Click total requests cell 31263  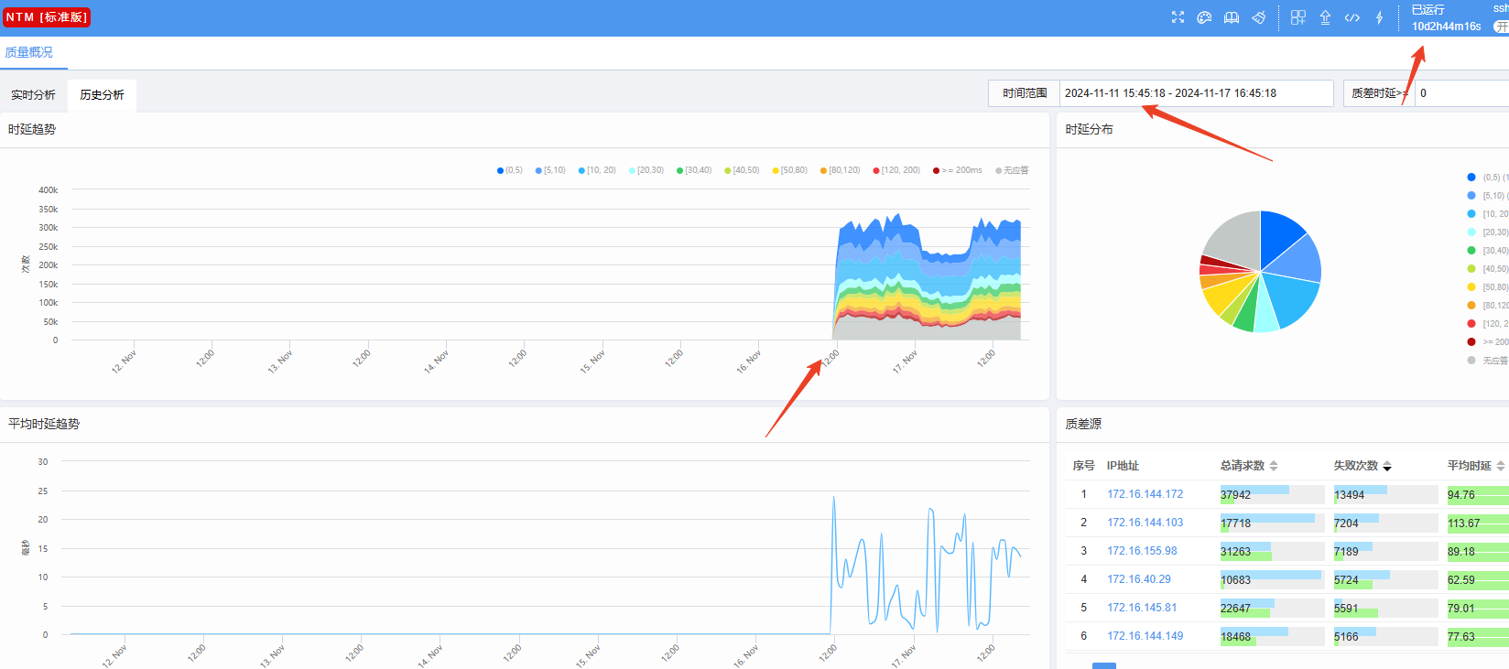click(1272, 552)
